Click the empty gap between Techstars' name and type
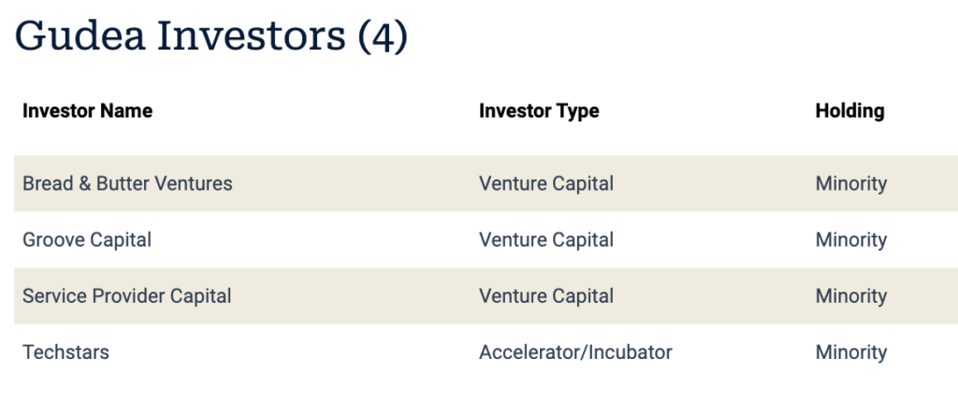The image size is (958, 416). tap(292, 352)
